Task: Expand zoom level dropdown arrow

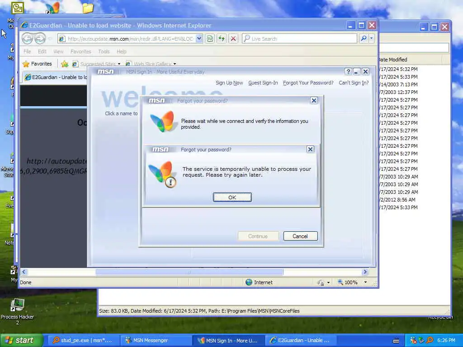Action: pos(365,282)
